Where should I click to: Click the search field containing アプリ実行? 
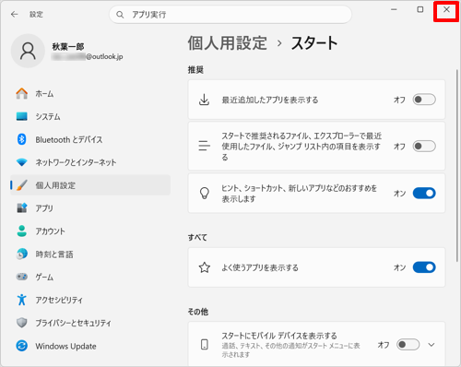point(230,15)
